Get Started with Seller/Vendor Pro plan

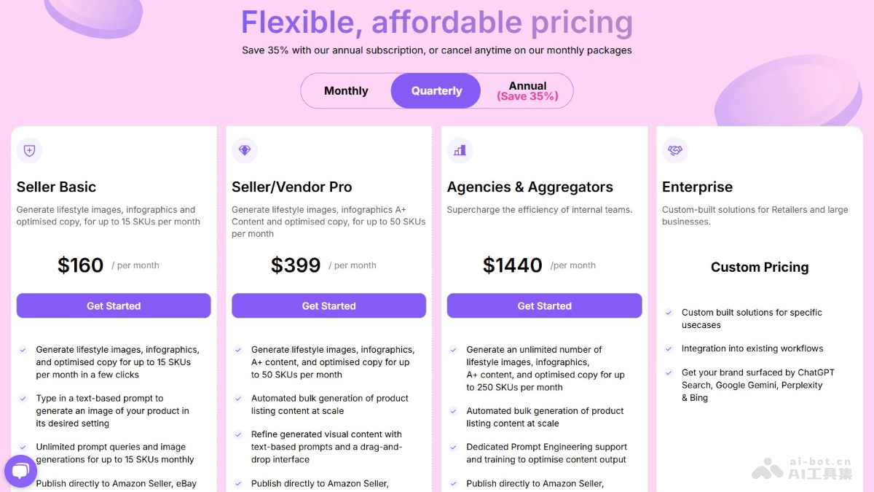[x=328, y=306]
